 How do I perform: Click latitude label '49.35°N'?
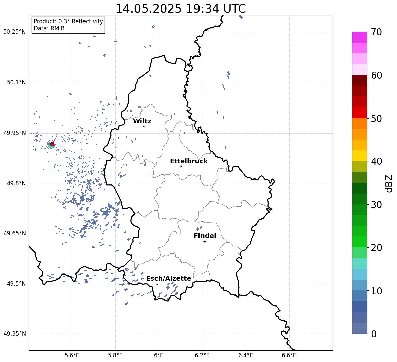15,334
